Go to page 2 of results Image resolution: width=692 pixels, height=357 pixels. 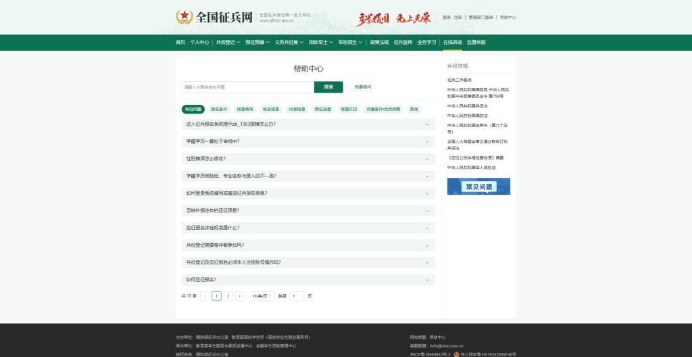pyautogui.click(x=228, y=296)
